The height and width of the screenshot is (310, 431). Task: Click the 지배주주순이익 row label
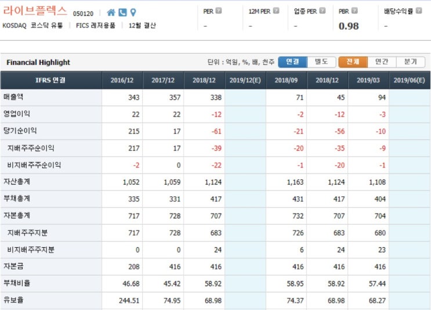coord(31,148)
